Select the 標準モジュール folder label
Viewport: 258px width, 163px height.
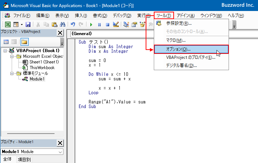35,73
